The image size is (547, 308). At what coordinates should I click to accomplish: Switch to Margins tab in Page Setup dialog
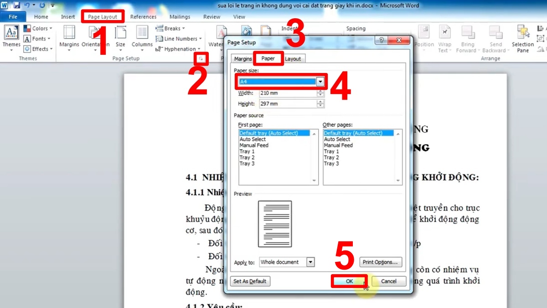[x=243, y=59]
